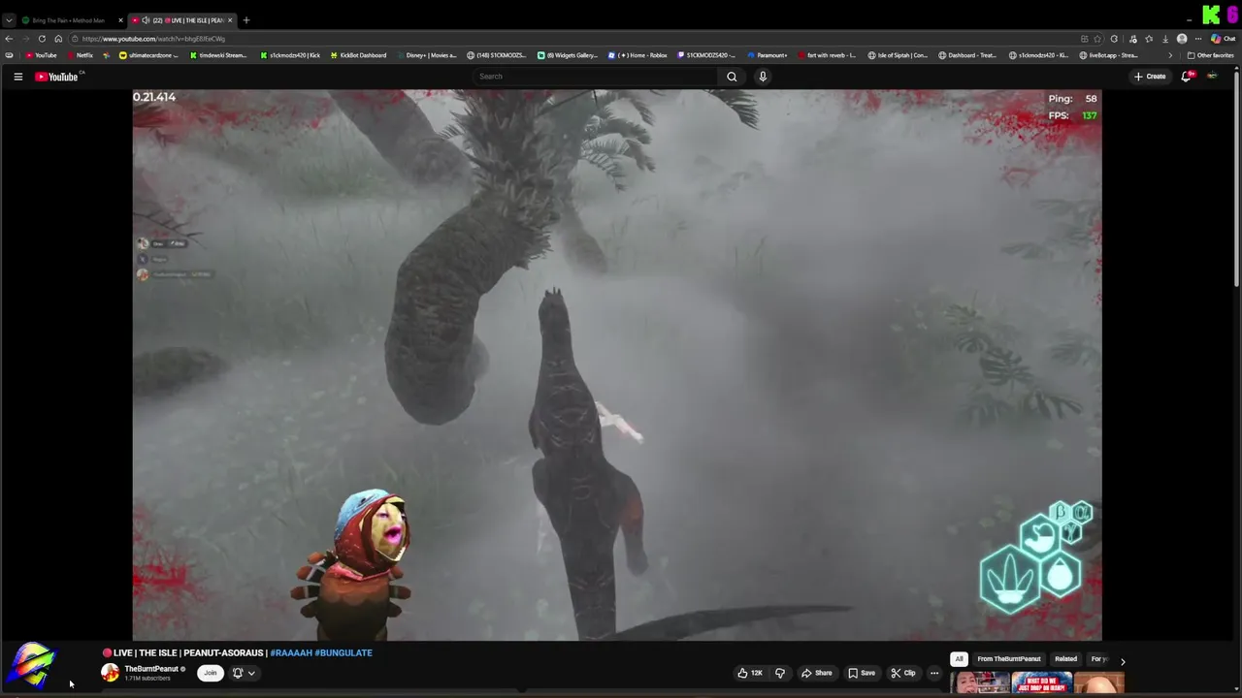Viewport: 1242px width, 698px height.
Task: Save the video to a playlist
Action: [861, 673]
